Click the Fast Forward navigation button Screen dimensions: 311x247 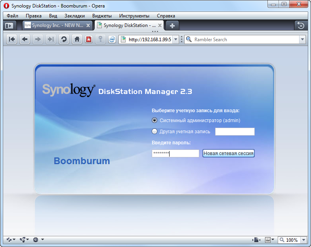[51, 39]
